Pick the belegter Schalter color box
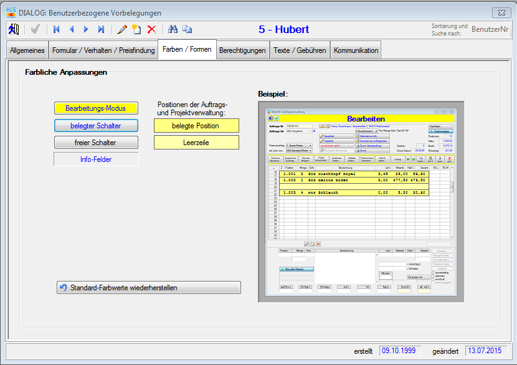 click(95, 126)
